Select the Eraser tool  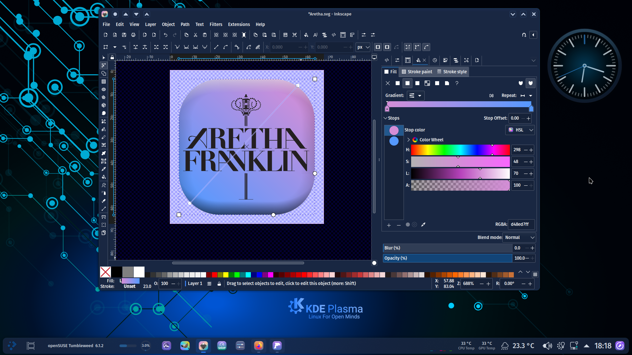(x=104, y=201)
